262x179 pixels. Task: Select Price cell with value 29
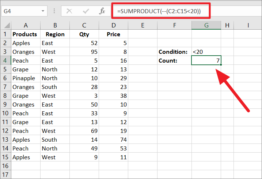tap(113, 78)
